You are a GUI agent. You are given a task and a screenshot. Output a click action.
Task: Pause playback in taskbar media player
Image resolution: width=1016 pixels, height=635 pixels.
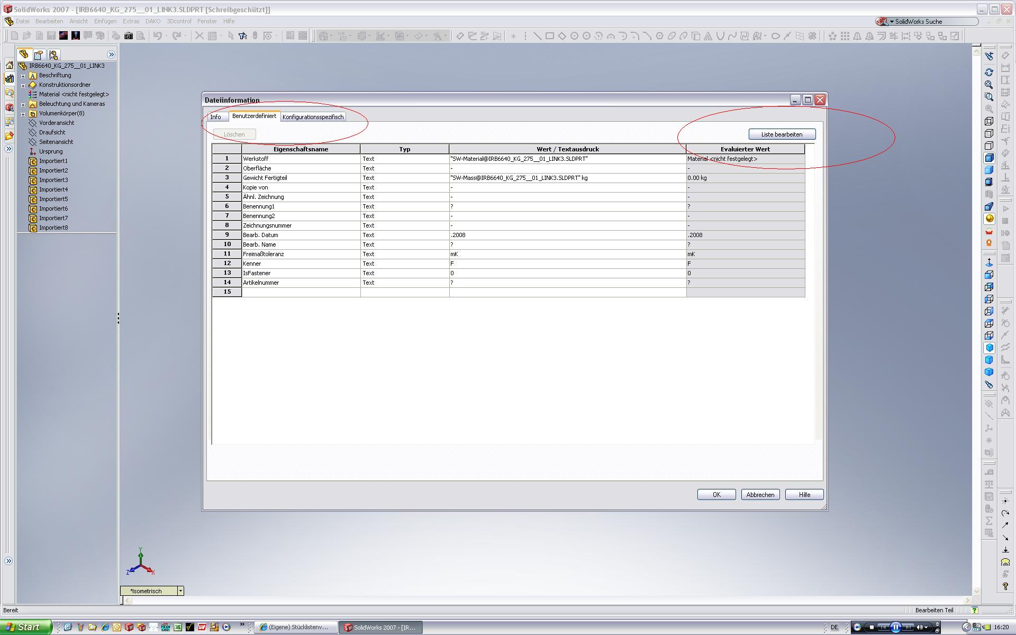(895, 627)
